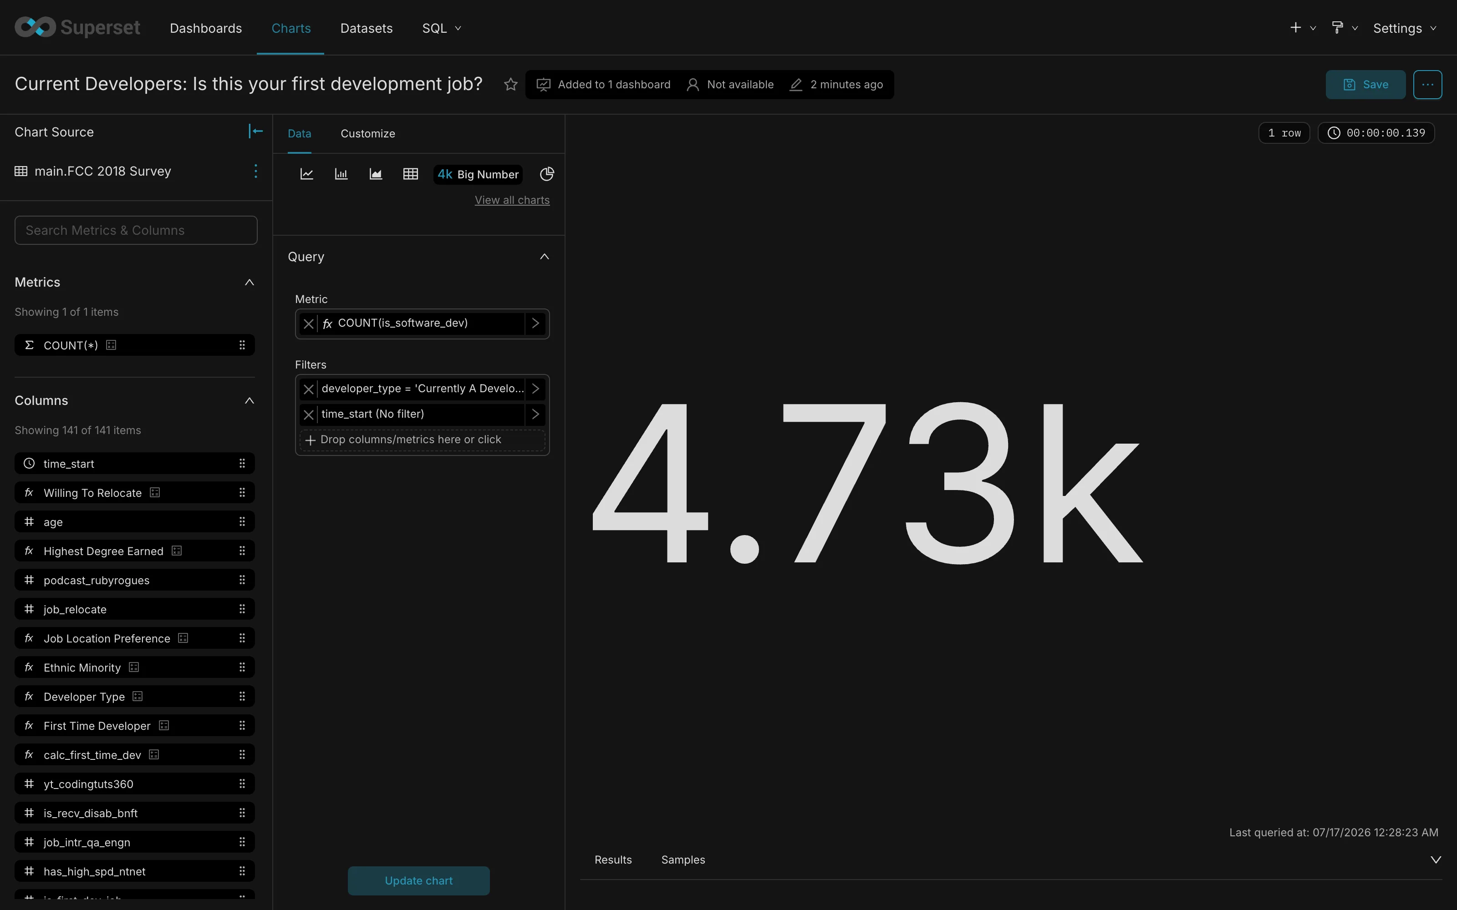1457x910 pixels.
Task: Go to the Charts page
Action: click(291, 28)
